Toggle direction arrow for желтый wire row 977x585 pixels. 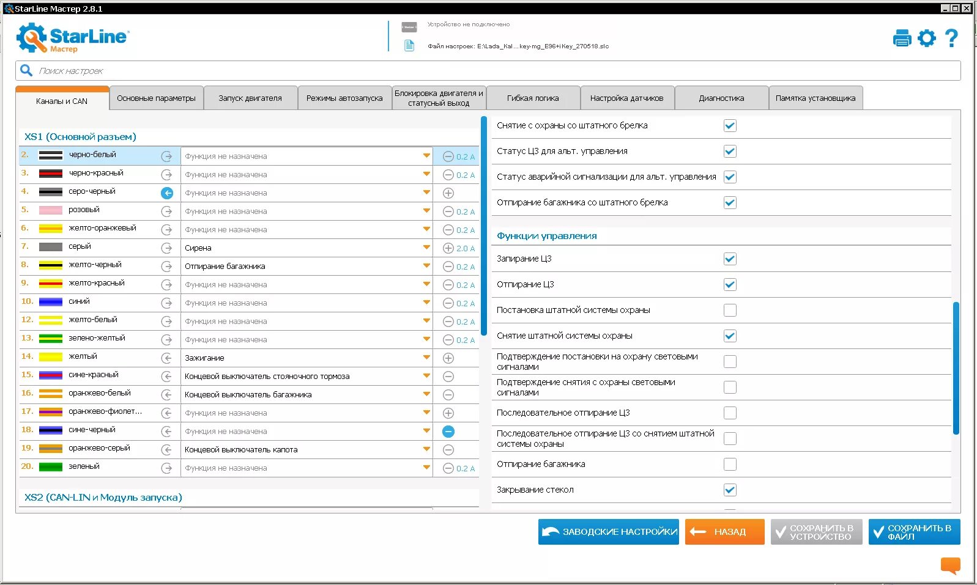167,358
